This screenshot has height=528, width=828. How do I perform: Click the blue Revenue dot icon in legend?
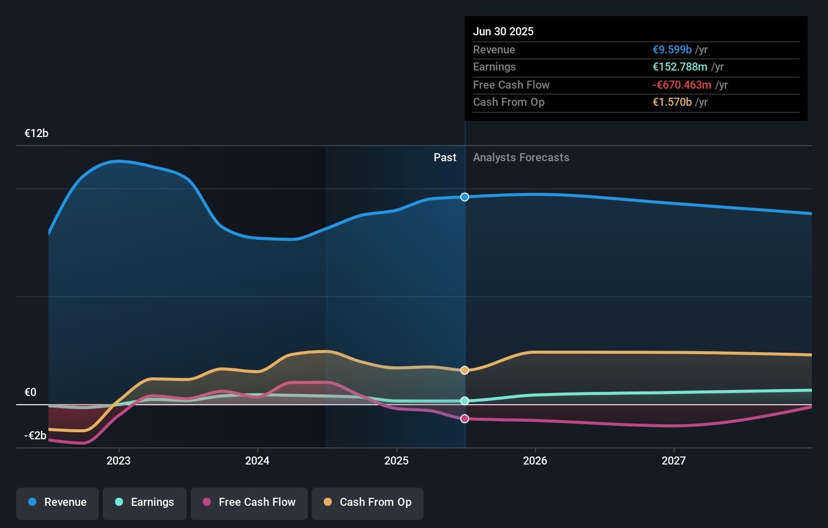point(33,502)
